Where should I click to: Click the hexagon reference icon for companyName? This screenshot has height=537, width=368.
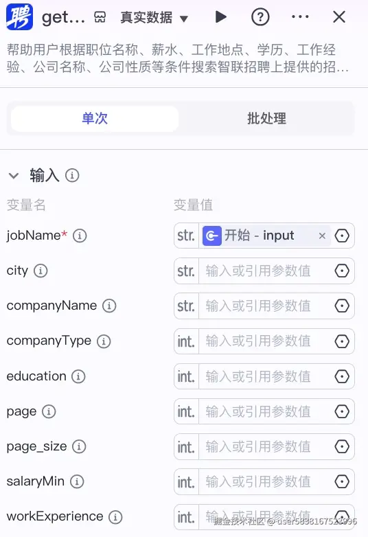(x=342, y=306)
